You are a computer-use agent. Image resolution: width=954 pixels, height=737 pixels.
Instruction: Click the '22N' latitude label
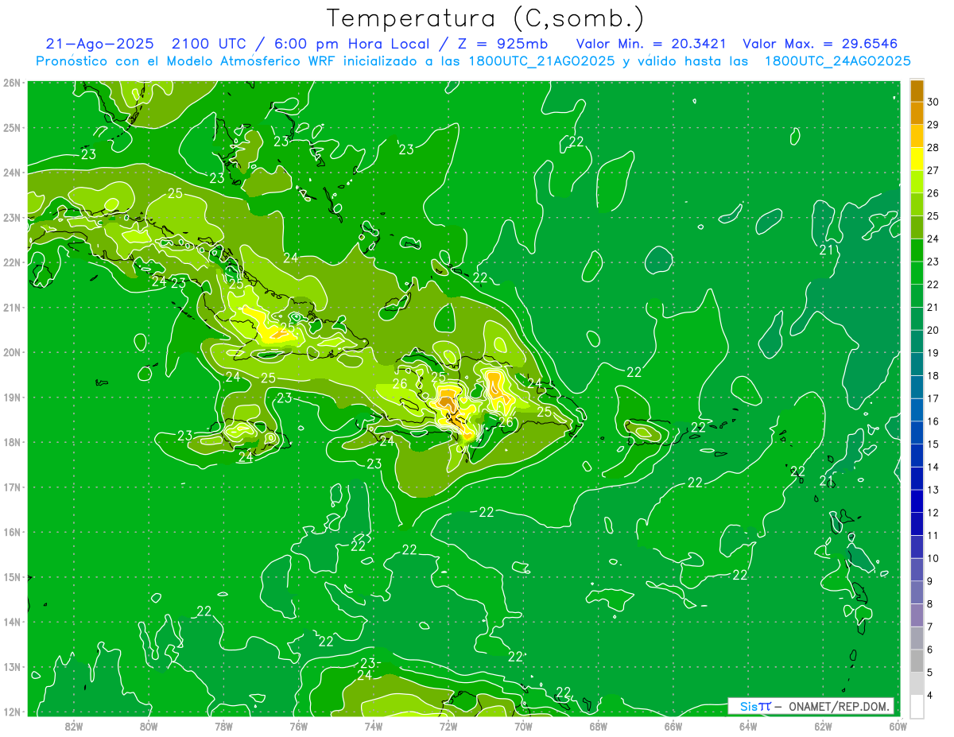(x=12, y=262)
